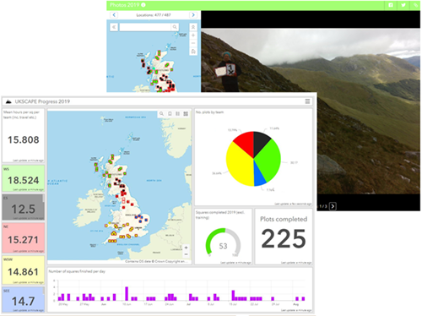Select the green slice of the pie chart
Screen dimensions: 422x316
pos(268,161)
